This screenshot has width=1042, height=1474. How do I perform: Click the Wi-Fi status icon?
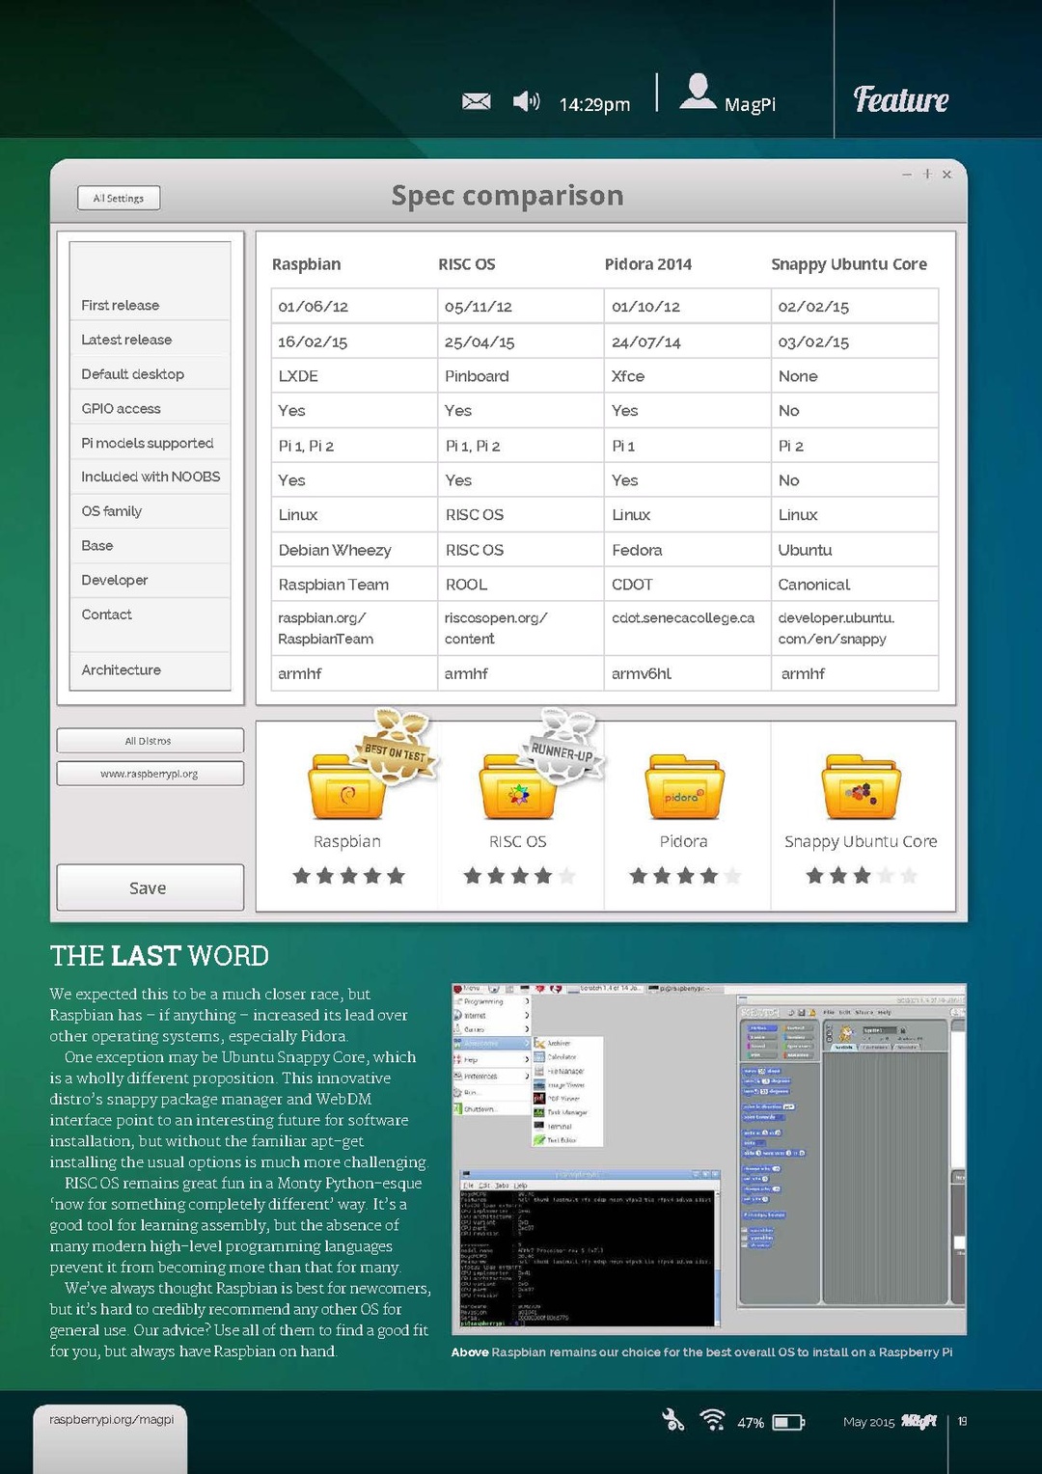[x=713, y=1420]
